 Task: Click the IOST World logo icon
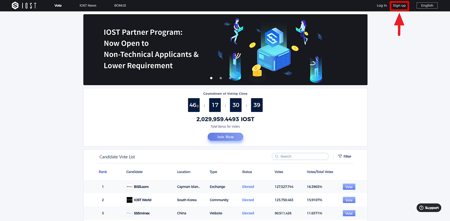tap(130, 200)
